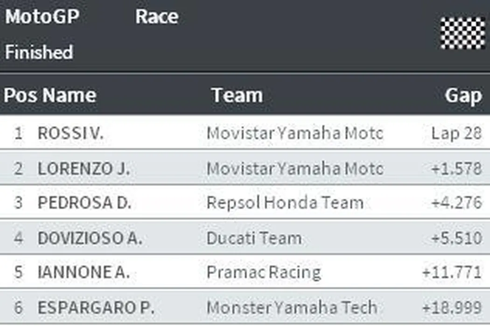Select PEDROSA D. in results
The height and width of the screenshot is (326, 490).
point(84,203)
